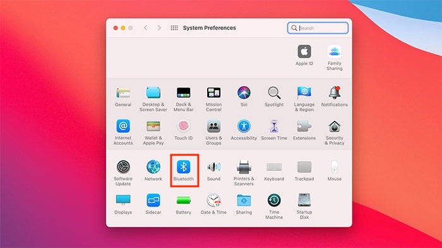The width and height of the screenshot is (442, 248).
Task: Close the System Preferences window
Action: 116,28
